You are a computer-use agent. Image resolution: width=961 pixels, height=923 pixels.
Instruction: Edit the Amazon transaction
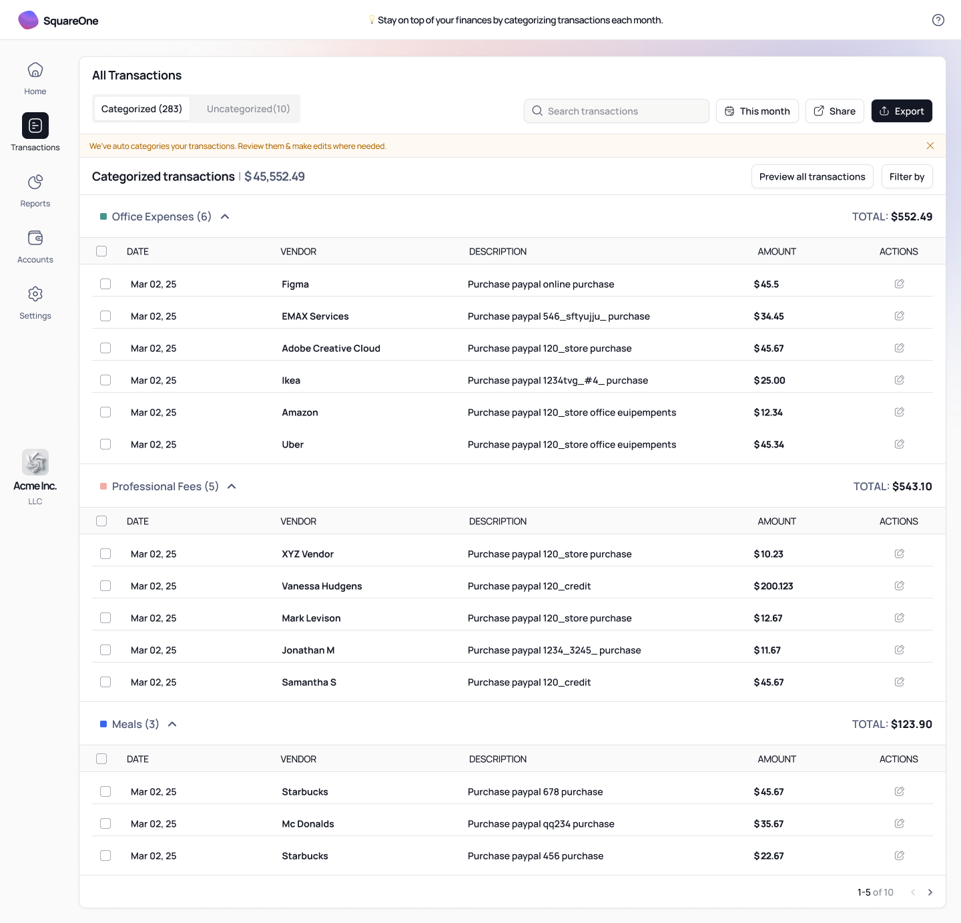[x=899, y=412]
